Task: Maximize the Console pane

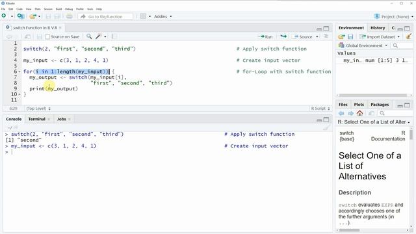Action: tap(326, 120)
